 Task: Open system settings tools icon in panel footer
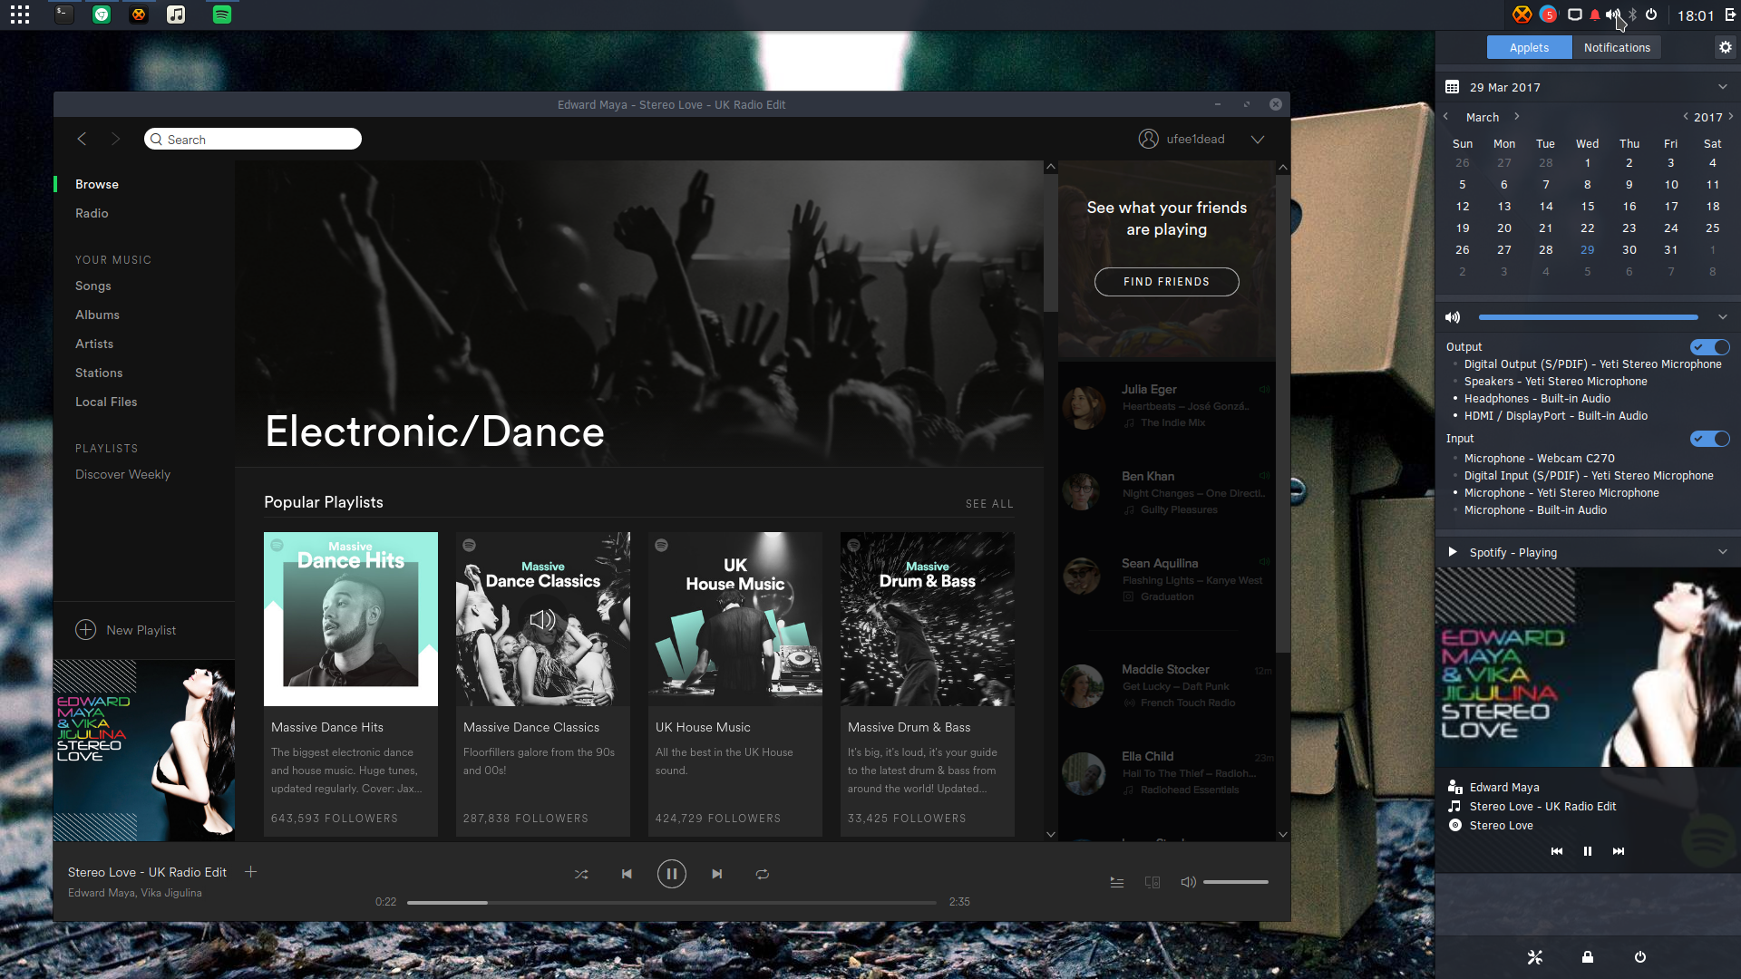[1535, 957]
